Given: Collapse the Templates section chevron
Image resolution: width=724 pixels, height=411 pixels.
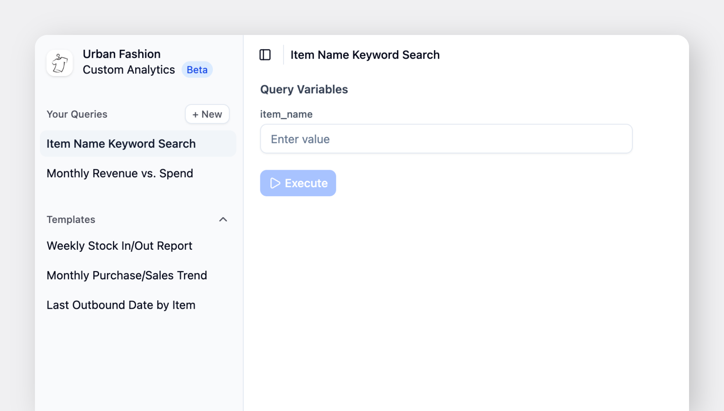Looking at the screenshot, I should (223, 219).
